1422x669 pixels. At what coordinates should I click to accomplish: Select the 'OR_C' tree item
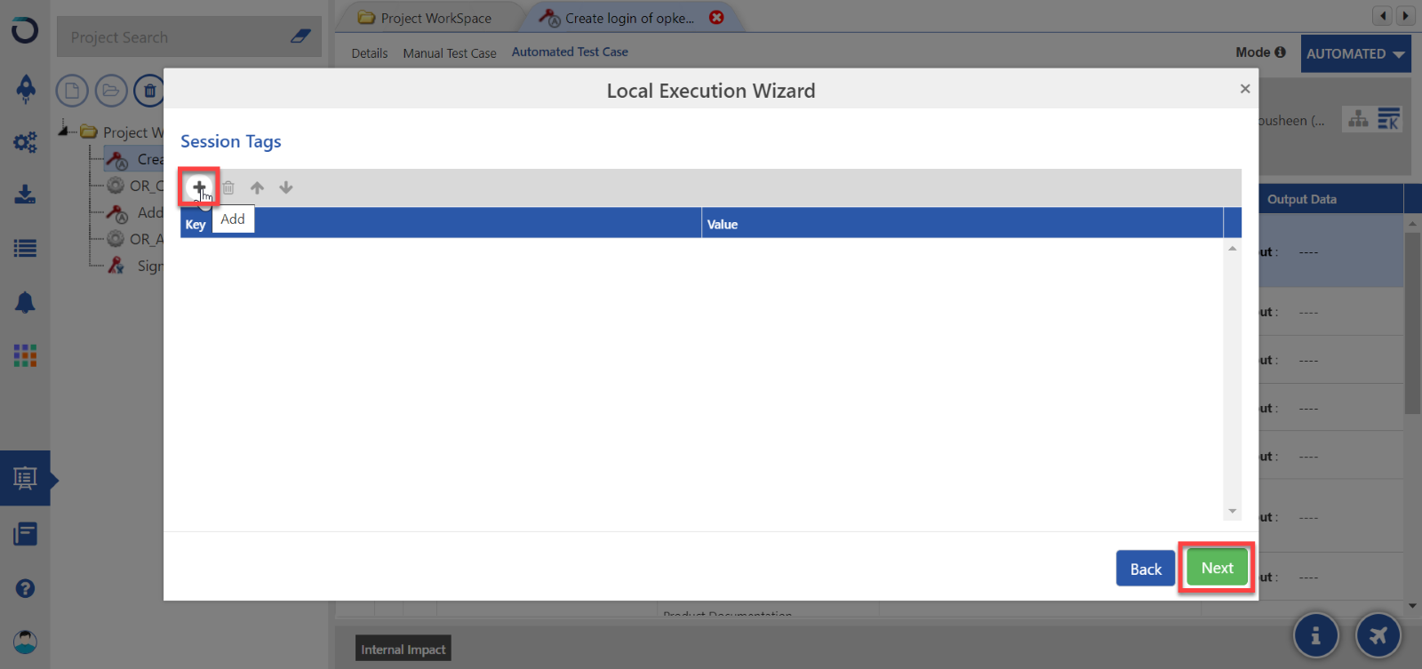point(135,186)
